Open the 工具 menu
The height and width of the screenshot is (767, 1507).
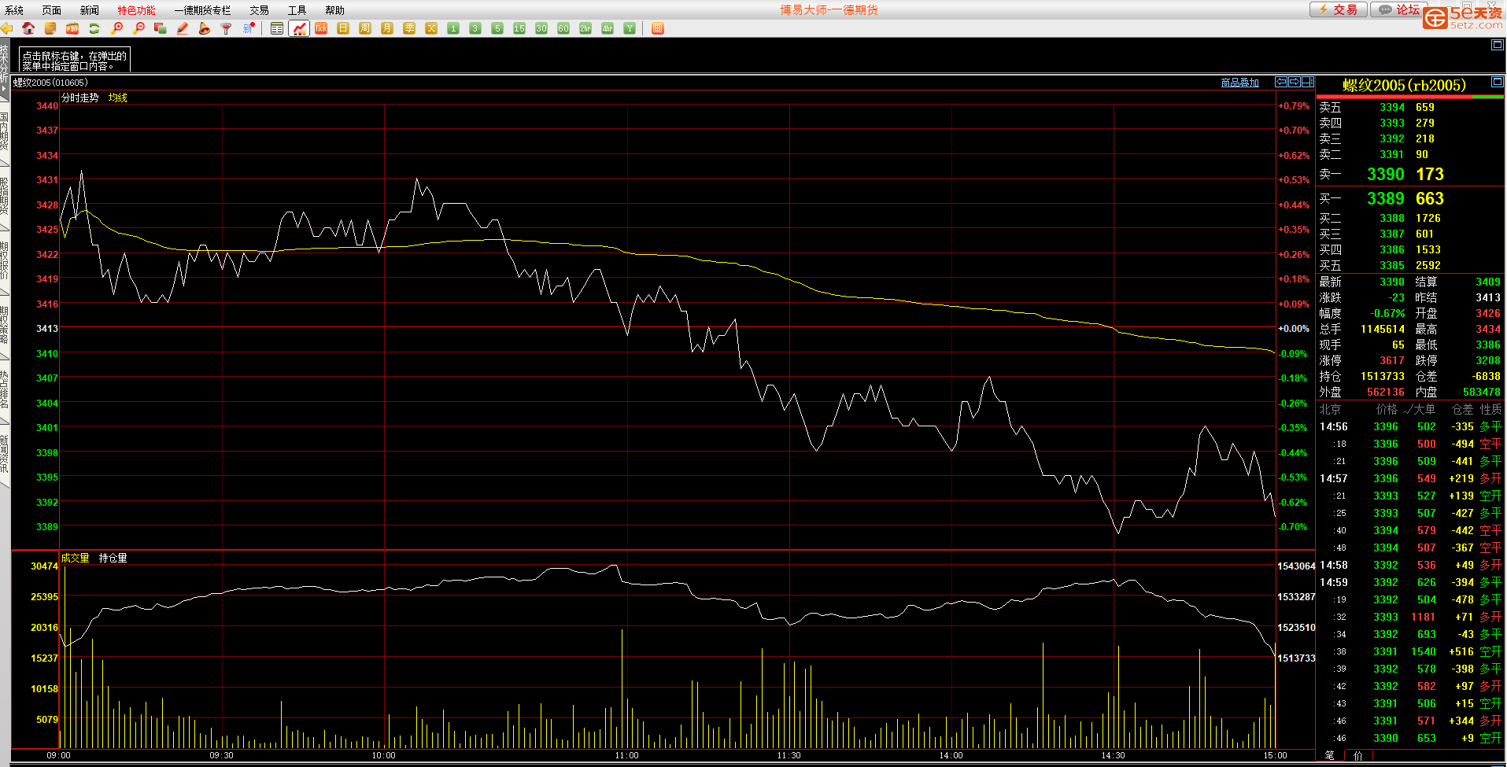(297, 10)
